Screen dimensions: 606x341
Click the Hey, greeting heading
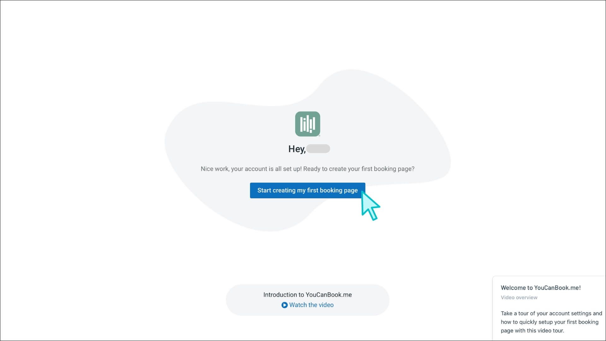(297, 149)
